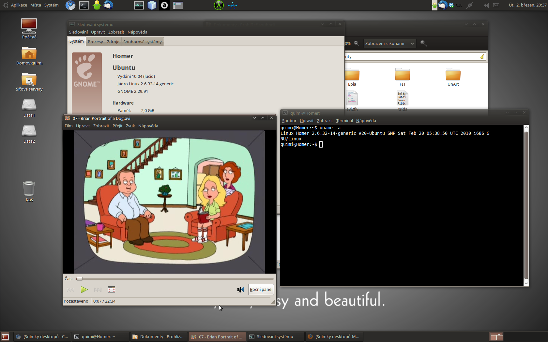Screen dimensions: 548x342
Task: Open the messenger launcher left of Thunderbird
Action: (97, 5)
